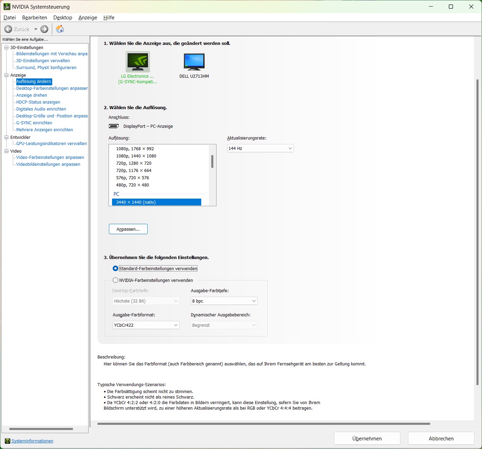This screenshot has width=482, height=449.
Task: Open the Desktop menu
Action: (x=63, y=18)
